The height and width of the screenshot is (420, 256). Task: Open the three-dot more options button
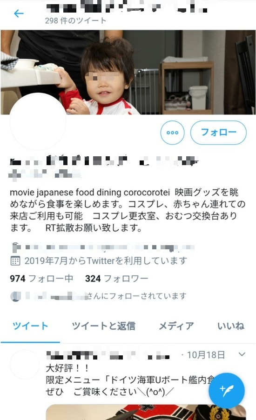(x=172, y=133)
